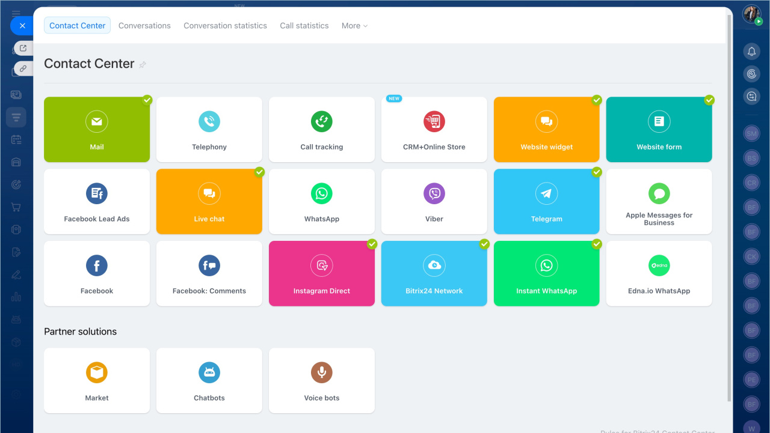The image size is (770, 433).
Task: Select the Facebook Lead Ads icon
Action: (97, 194)
